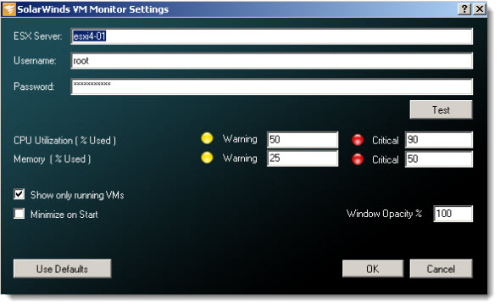Screen dimensions: 500x307
Task: Click the yellow Memory Warning indicator
Action: pyautogui.click(x=207, y=158)
